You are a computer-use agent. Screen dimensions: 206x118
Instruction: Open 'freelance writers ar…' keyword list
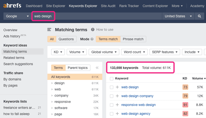(x=19, y=108)
